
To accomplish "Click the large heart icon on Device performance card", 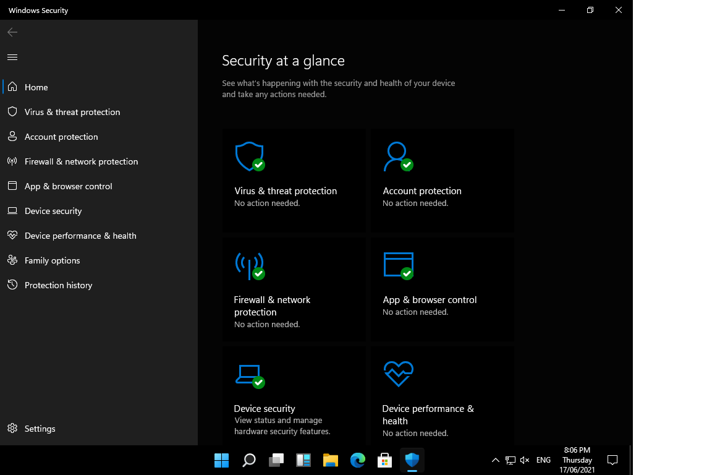I will [398, 374].
